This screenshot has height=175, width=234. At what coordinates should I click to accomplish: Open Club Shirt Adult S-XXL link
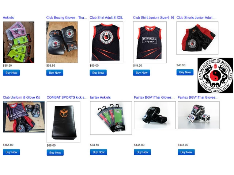click(106, 17)
